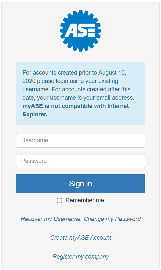This screenshot has height=270, width=161.
Task: Click the Password placeholder text
Action: click(34, 161)
